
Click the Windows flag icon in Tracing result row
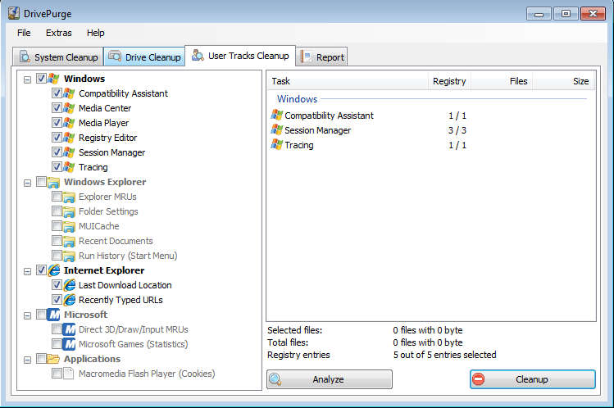pyautogui.click(x=276, y=145)
